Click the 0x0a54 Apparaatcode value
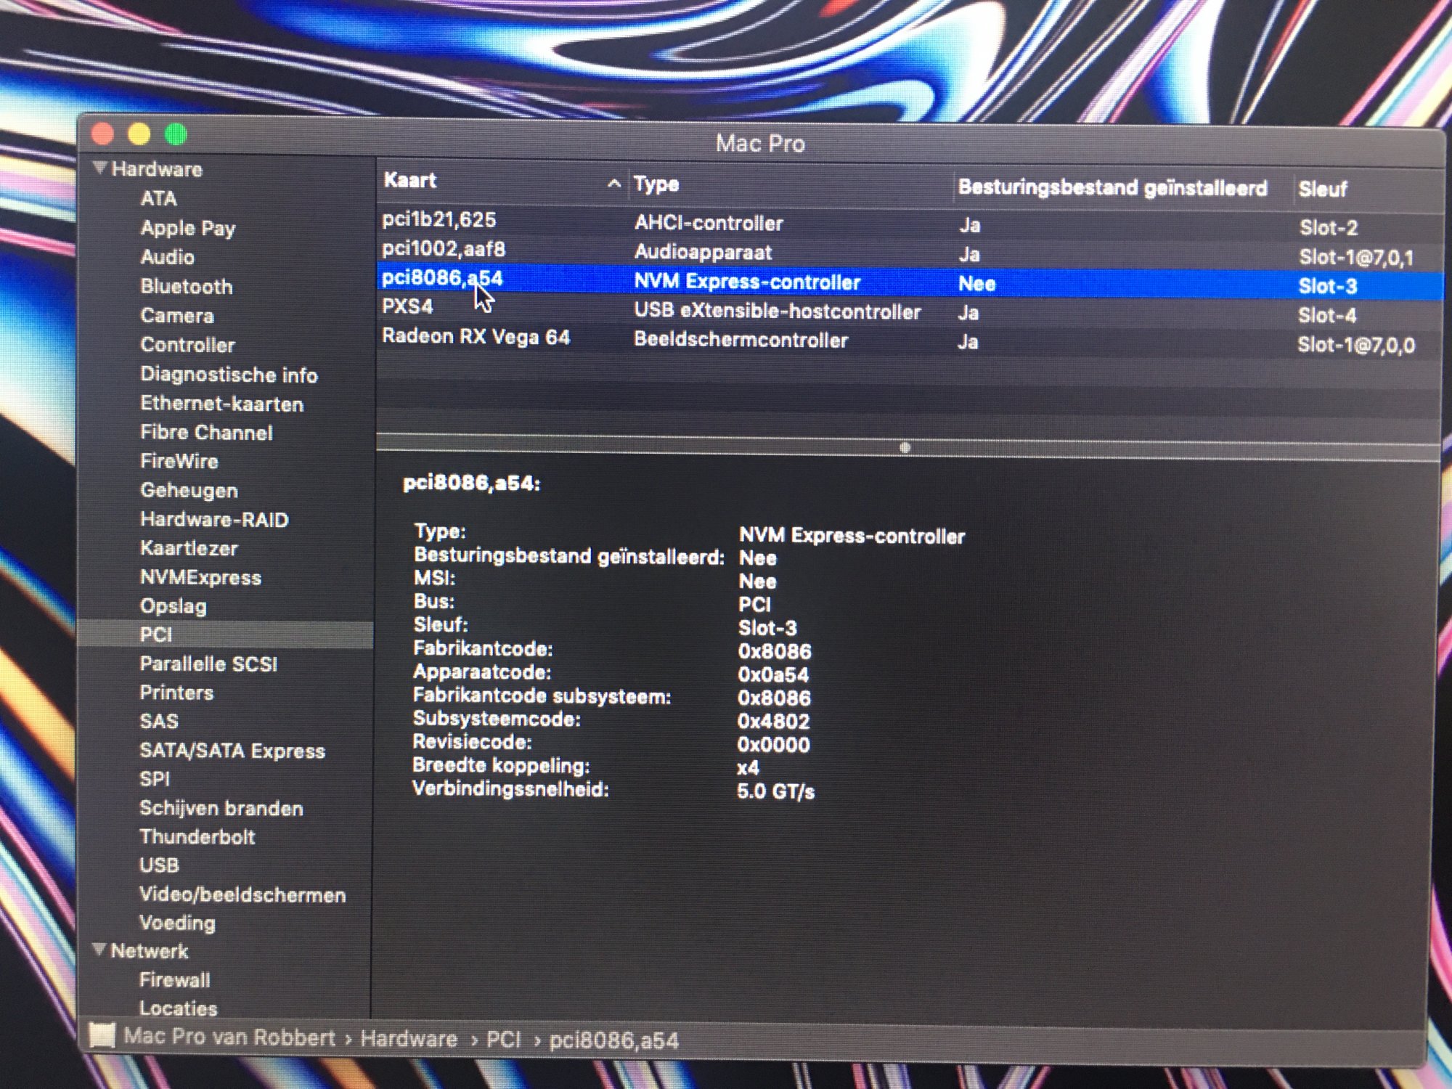Image resolution: width=1452 pixels, height=1089 pixels. coord(773,674)
